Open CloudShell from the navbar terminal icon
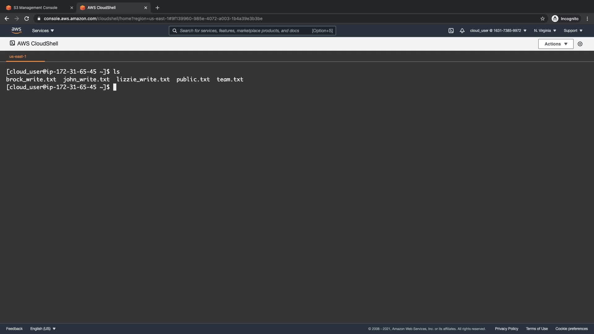Viewport: 594px width, 334px height. coord(451,31)
